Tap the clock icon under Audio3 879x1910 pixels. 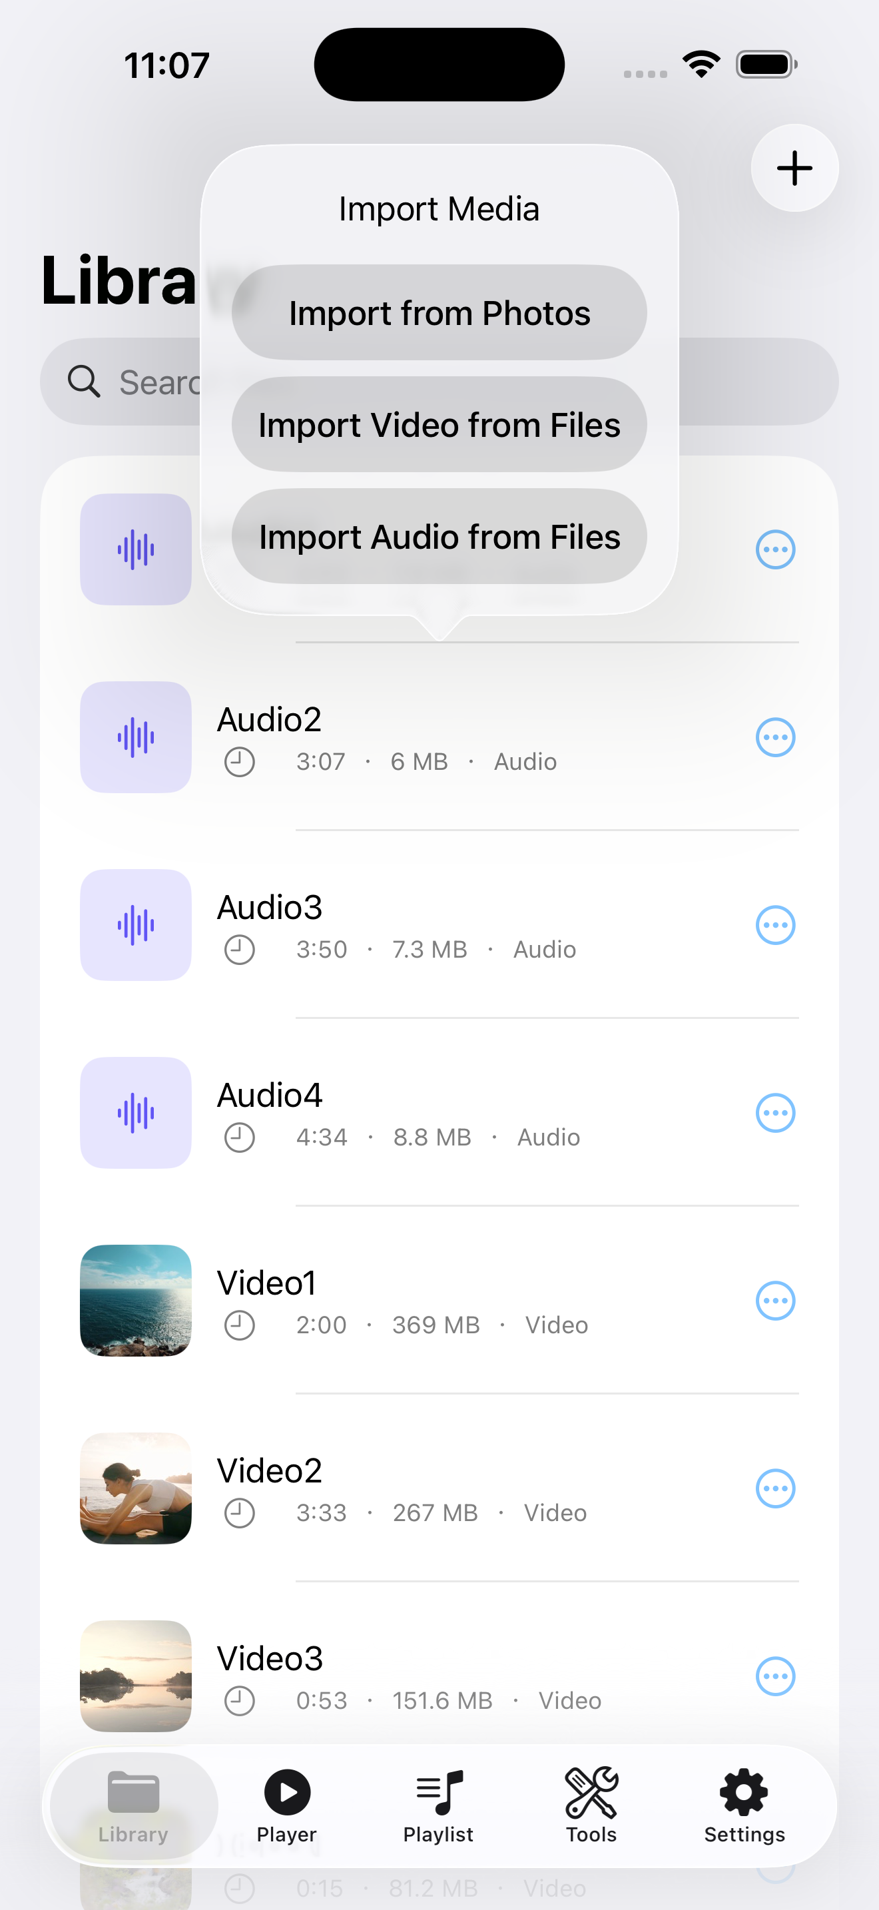239,949
